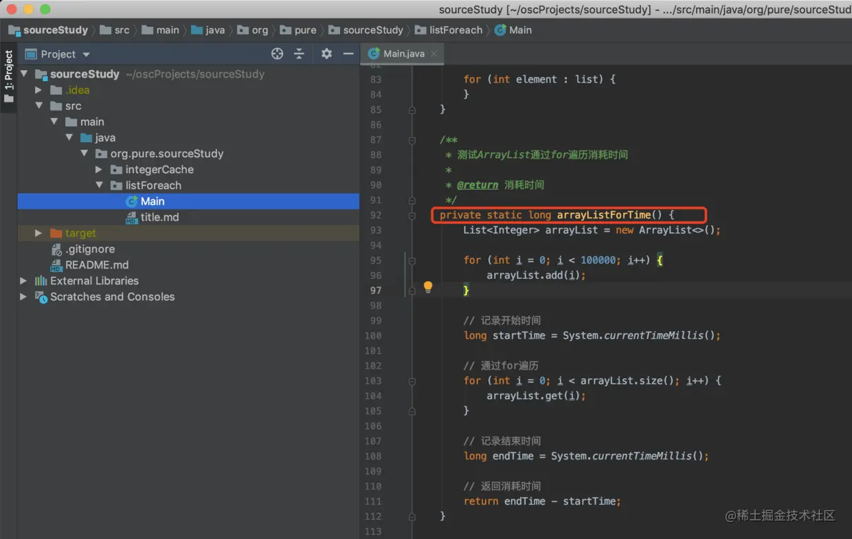Click the title.md file icon
Image resolution: width=852 pixels, height=539 pixels.
click(x=132, y=218)
